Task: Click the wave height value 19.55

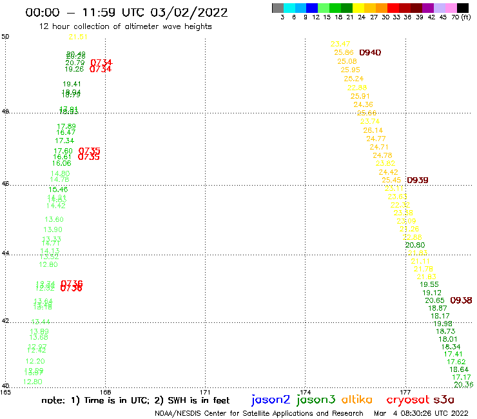Action: pyautogui.click(x=429, y=284)
